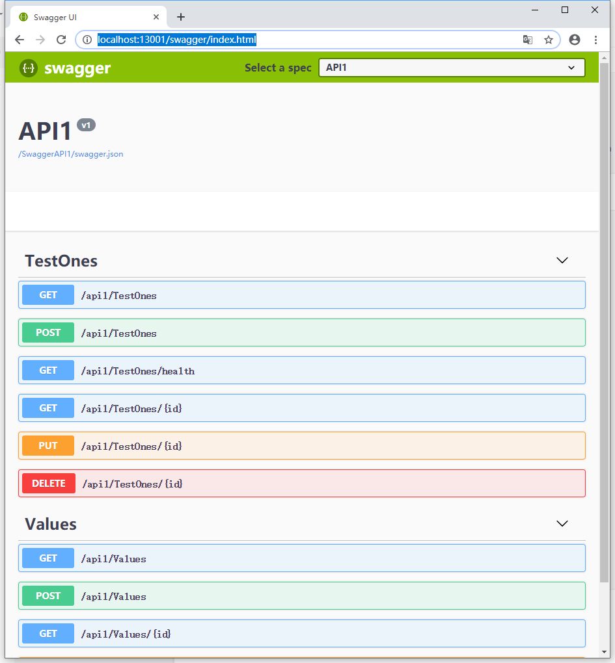Open the browser profile avatar

point(575,40)
